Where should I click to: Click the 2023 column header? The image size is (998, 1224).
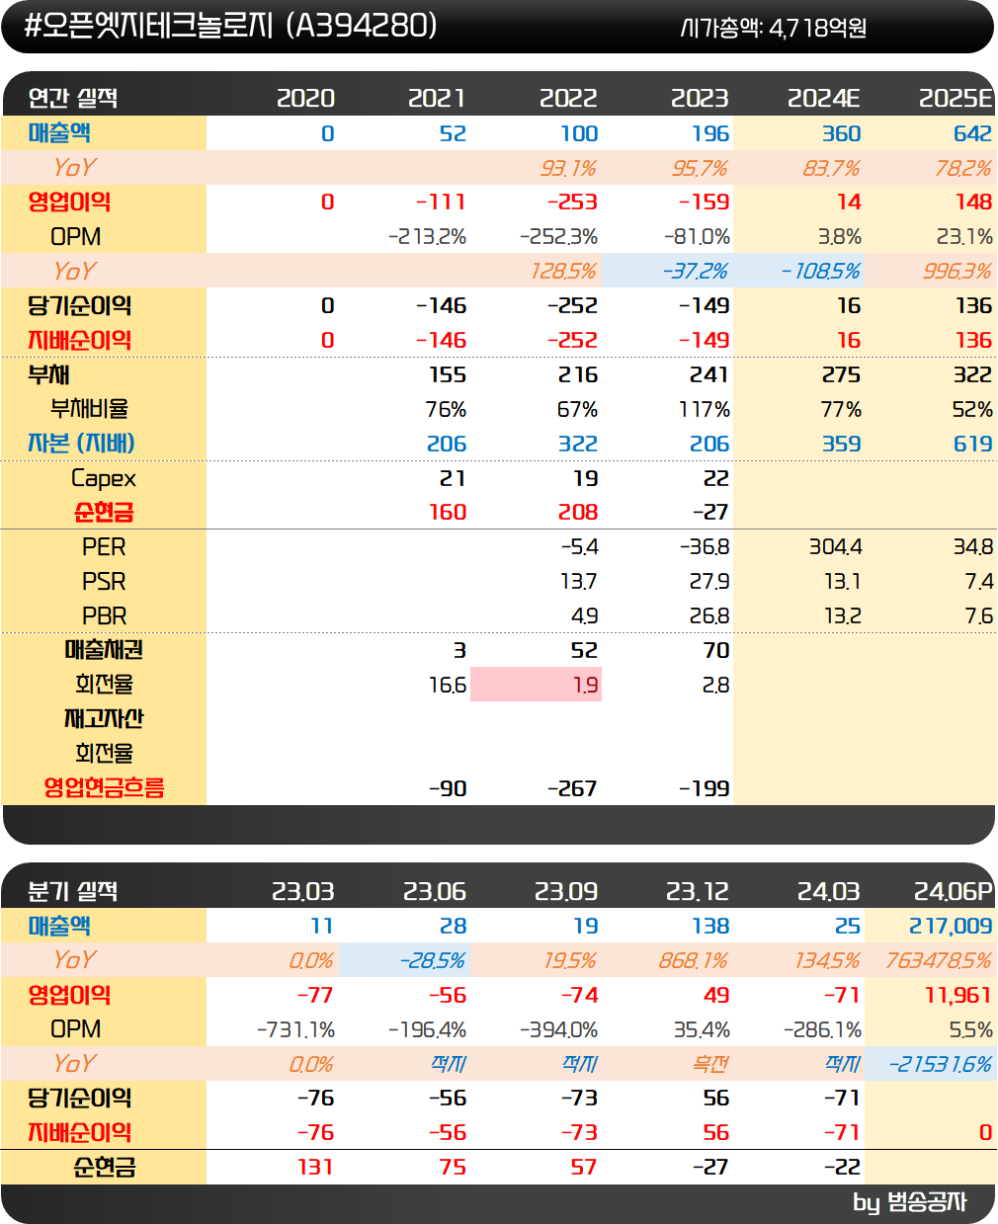pyautogui.click(x=700, y=98)
